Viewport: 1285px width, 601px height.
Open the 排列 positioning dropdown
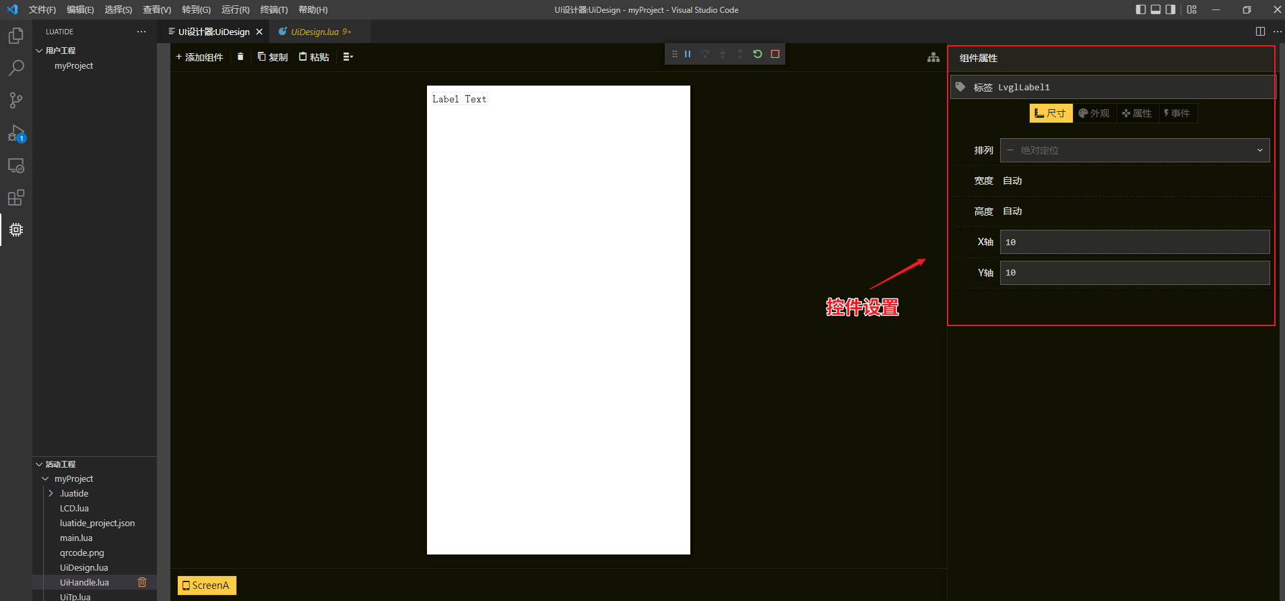[1134, 150]
